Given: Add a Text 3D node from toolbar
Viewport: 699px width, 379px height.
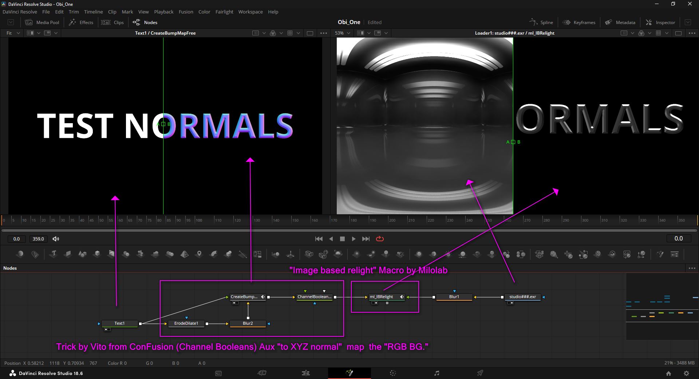Looking at the screenshot, I should (54, 254).
